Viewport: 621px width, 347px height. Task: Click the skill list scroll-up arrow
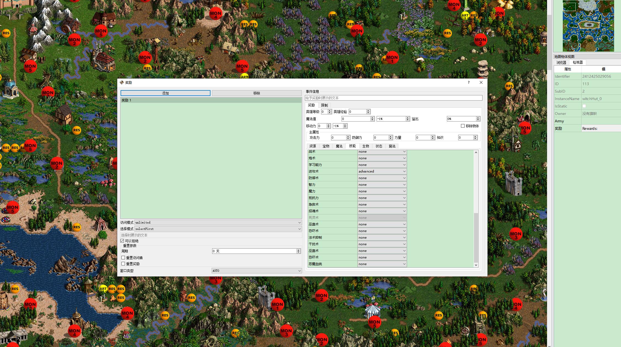(476, 152)
